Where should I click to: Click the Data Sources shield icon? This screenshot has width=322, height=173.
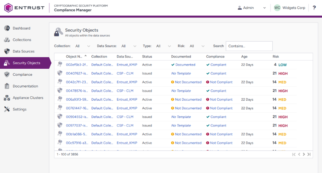(7, 51)
